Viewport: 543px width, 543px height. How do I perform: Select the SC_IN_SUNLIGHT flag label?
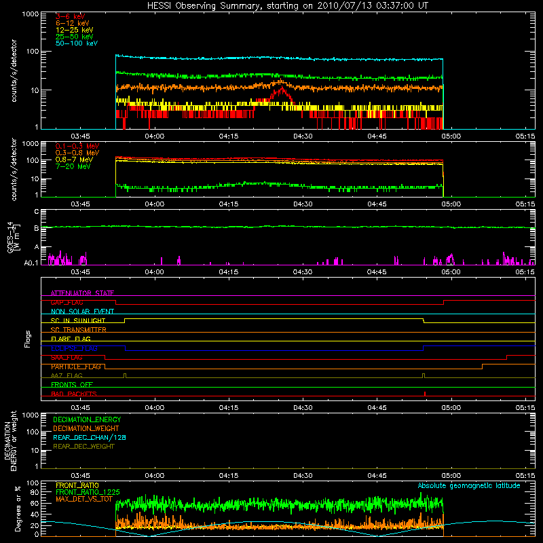(78, 320)
